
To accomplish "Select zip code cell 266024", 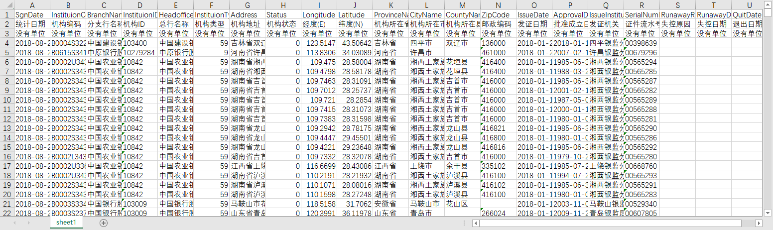I will click(498, 214).
